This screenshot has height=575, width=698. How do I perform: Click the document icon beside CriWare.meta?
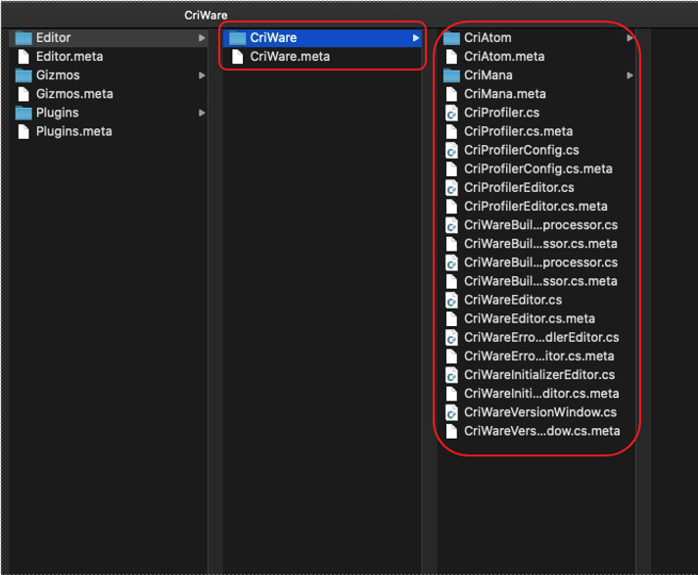tap(237, 57)
